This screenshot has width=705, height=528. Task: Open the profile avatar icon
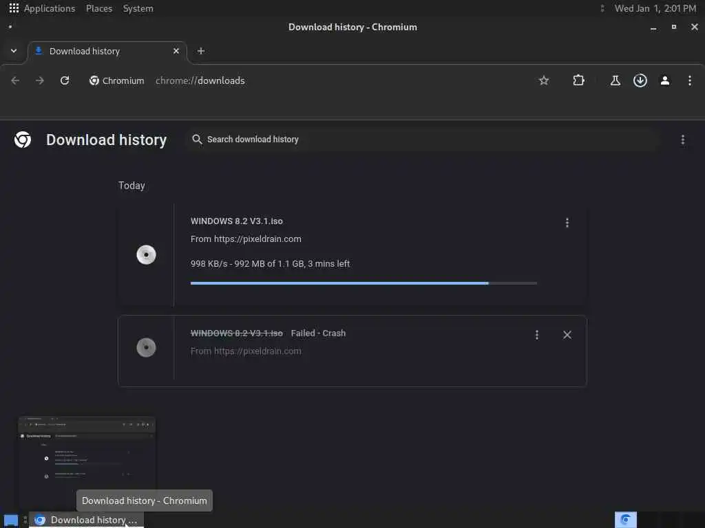point(665,80)
